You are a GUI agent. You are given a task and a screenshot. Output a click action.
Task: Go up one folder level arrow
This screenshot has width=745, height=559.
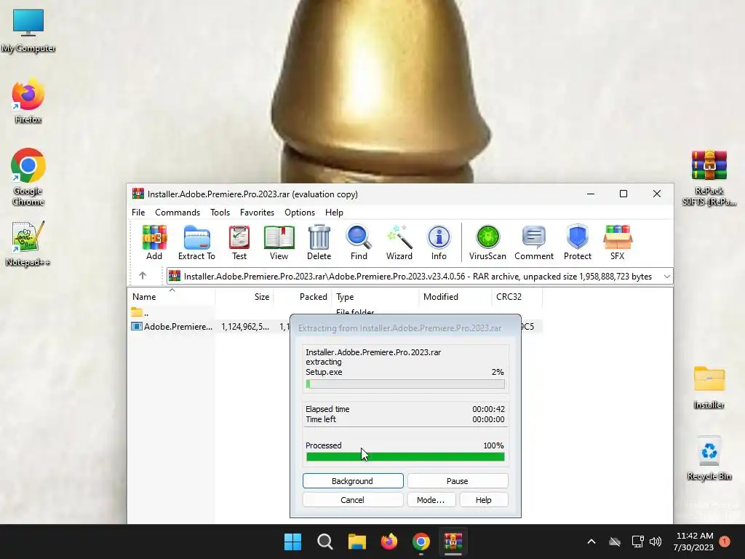tap(143, 276)
